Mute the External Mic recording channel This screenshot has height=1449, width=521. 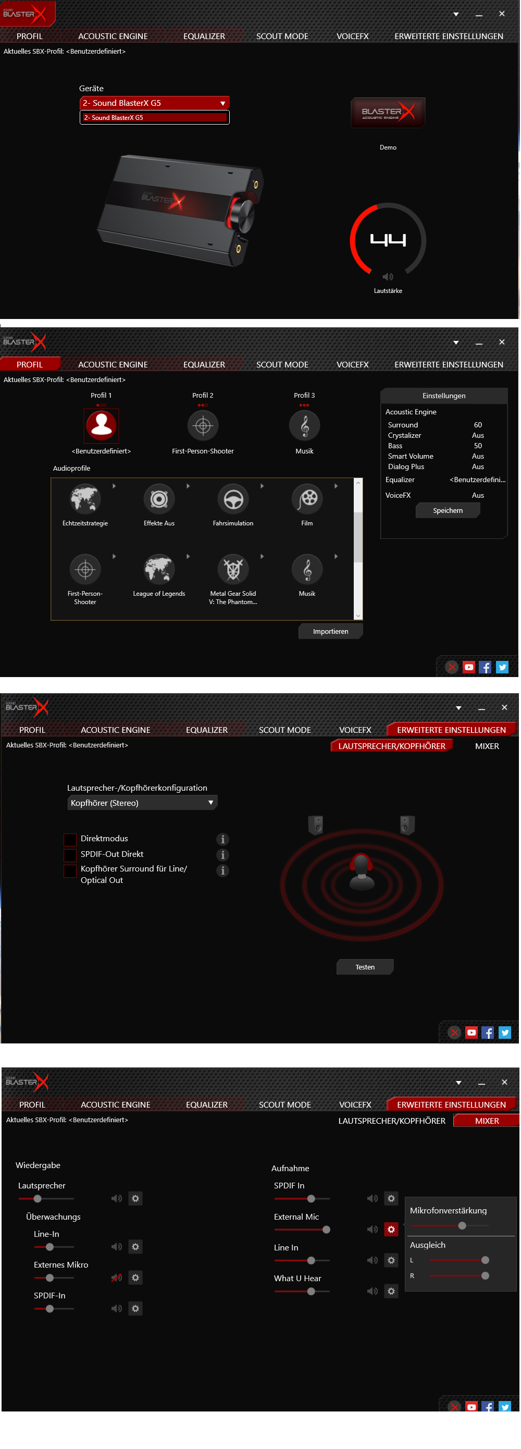pos(372,1230)
